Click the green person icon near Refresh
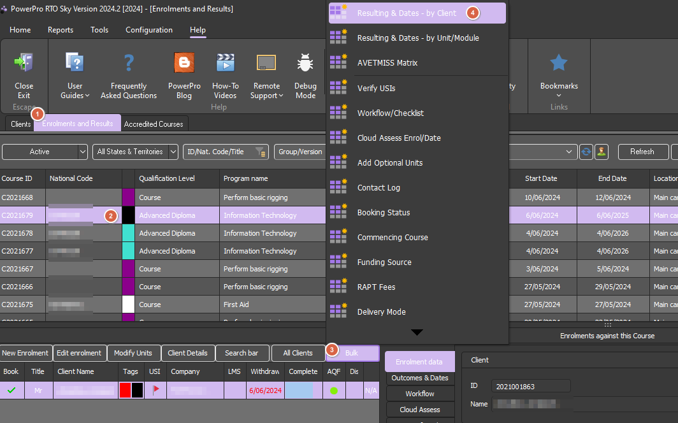This screenshot has height=423, width=678. click(x=601, y=152)
